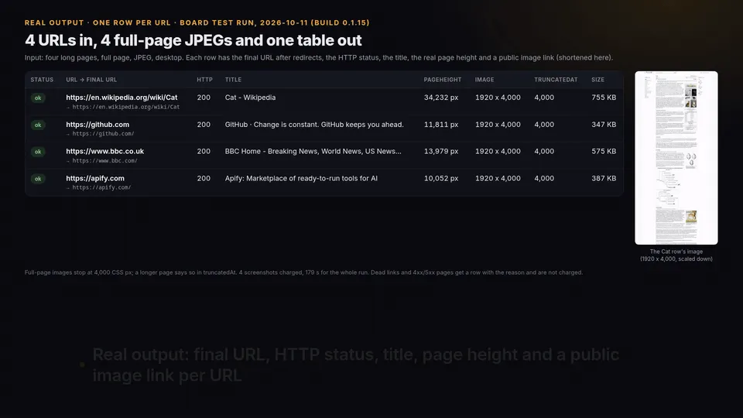Click the 1920 x 4,000 image cell for Apify
The image size is (743, 418).
pos(498,178)
